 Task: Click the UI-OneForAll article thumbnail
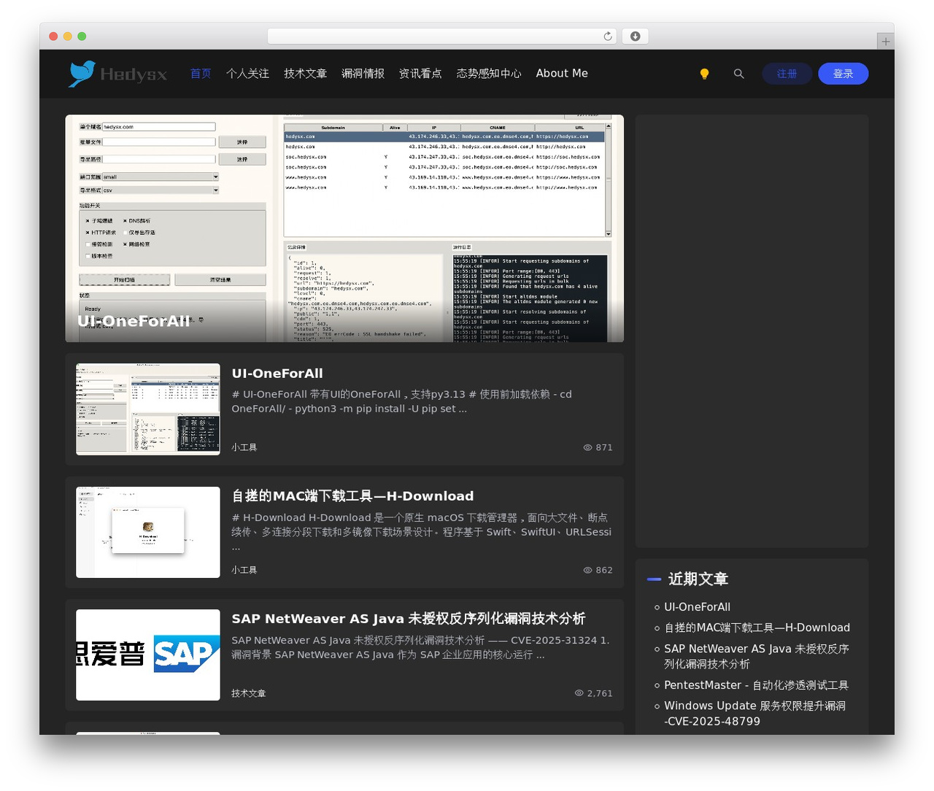click(x=148, y=409)
